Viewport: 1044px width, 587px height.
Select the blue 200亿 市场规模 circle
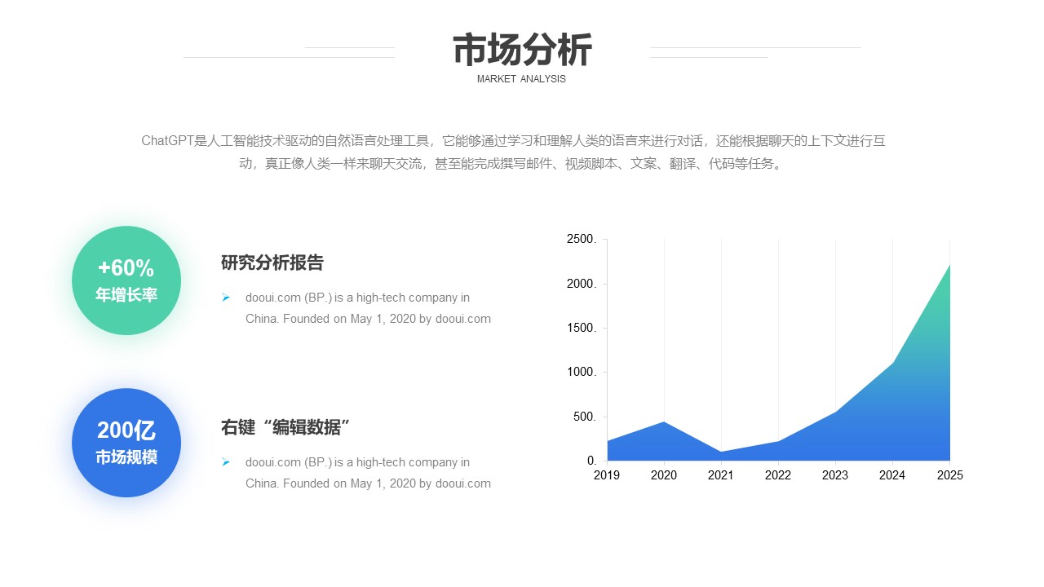point(126,443)
